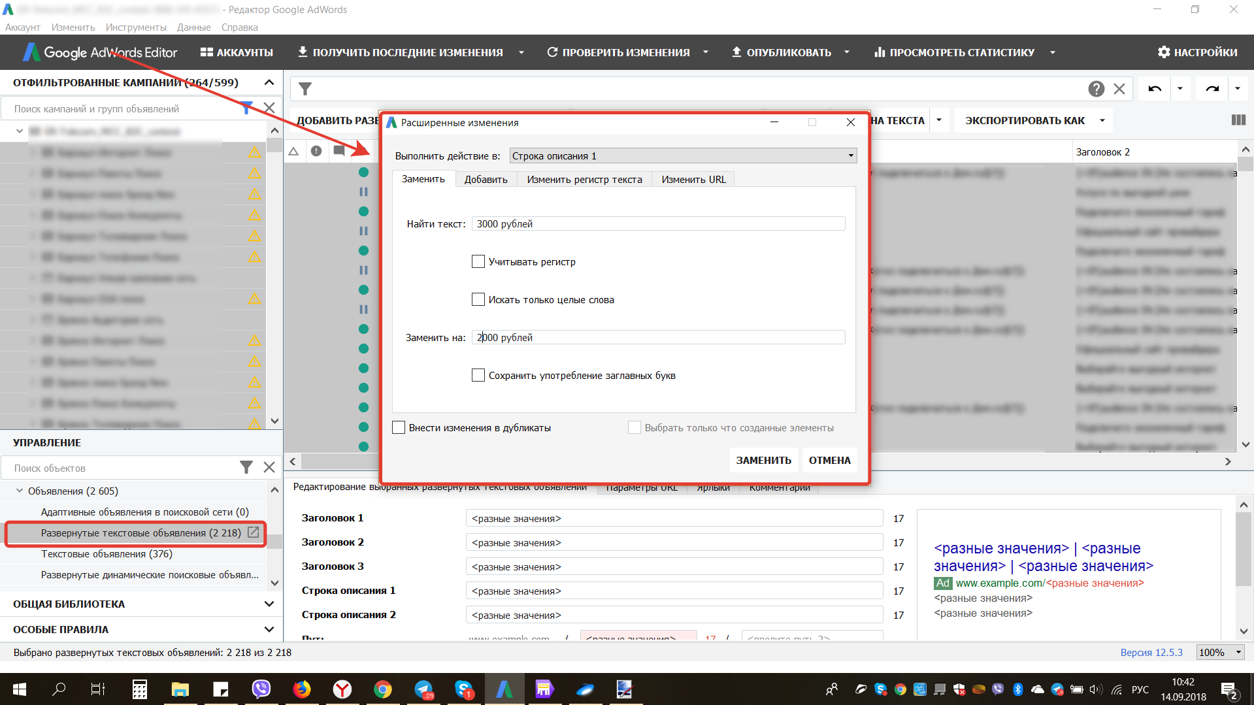Screen dimensions: 1254x705
Task: Select 'Адаптивные объявления в поисковой сети (0)'
Action: 145,512
